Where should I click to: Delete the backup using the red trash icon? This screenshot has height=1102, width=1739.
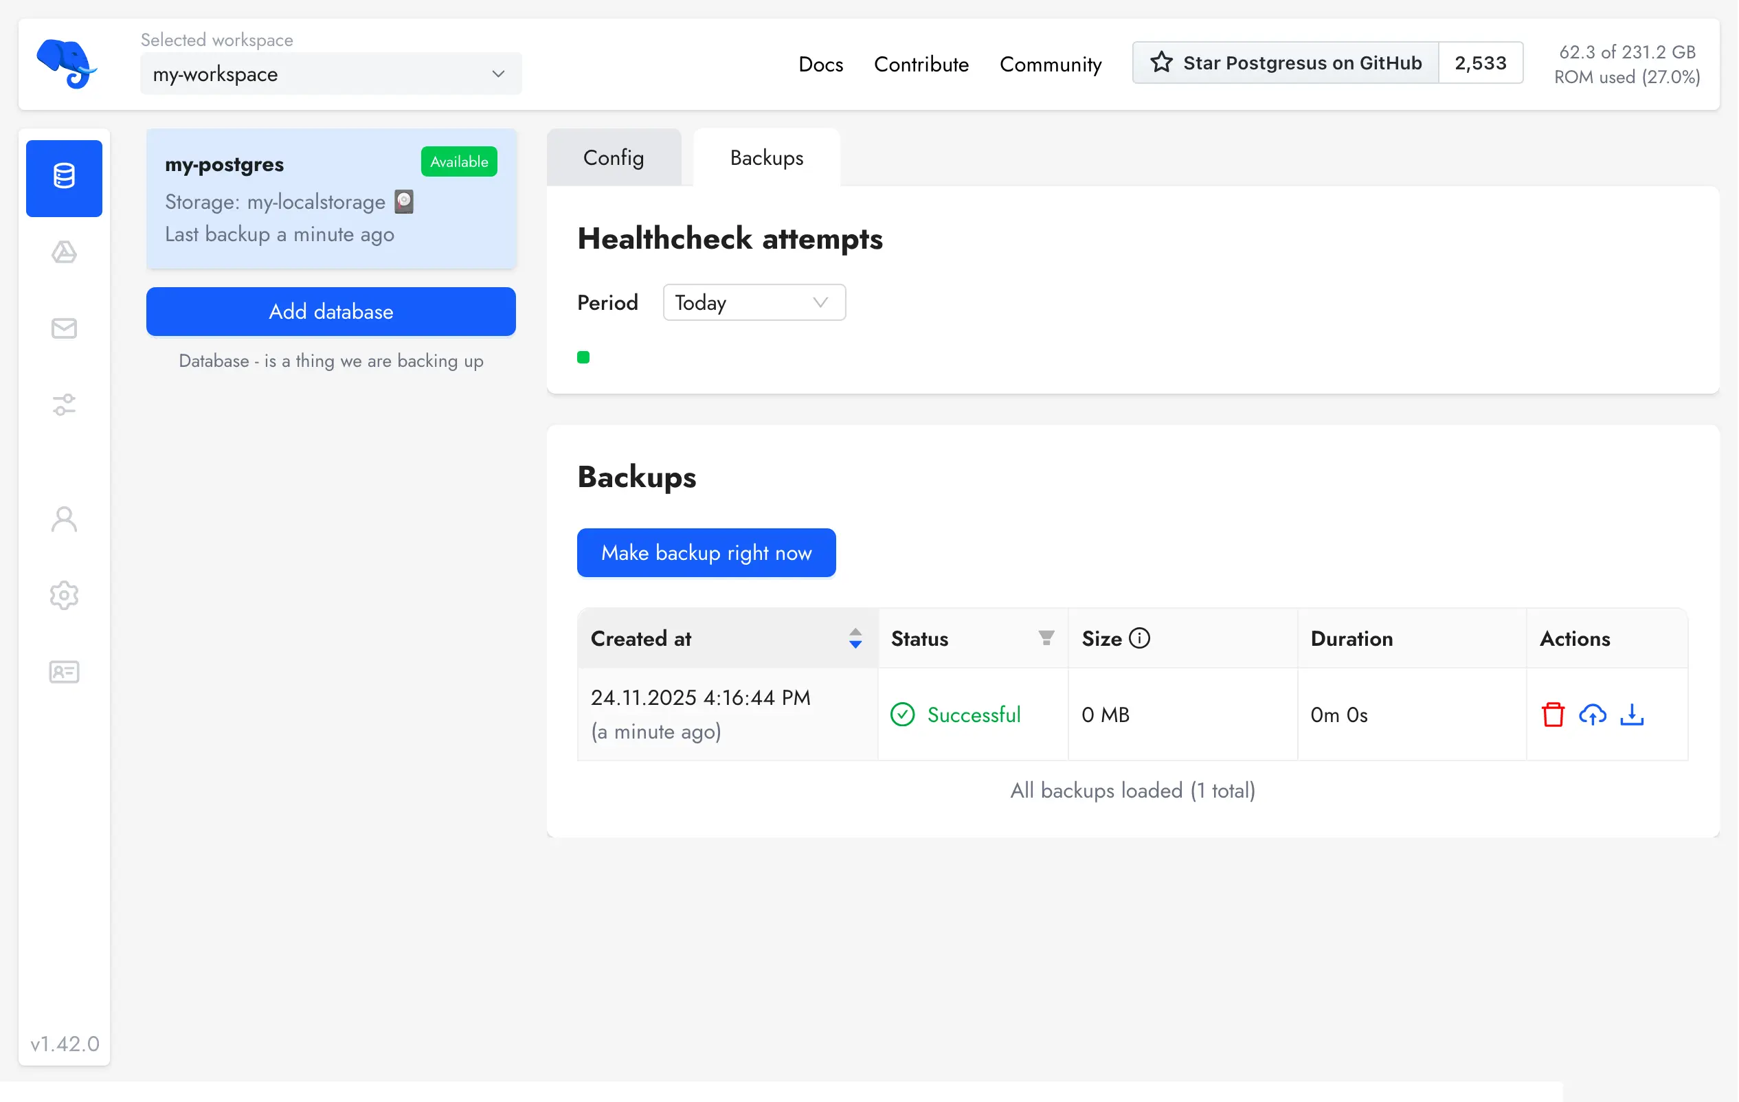click(x=1553, y=715)
